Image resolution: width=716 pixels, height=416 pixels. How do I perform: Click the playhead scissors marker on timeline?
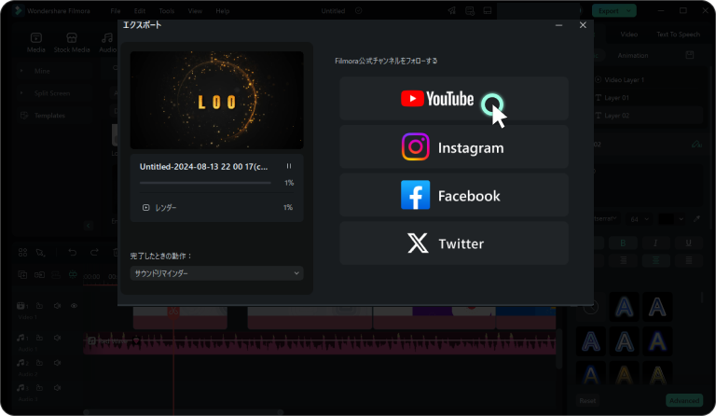tap(173, 312)
